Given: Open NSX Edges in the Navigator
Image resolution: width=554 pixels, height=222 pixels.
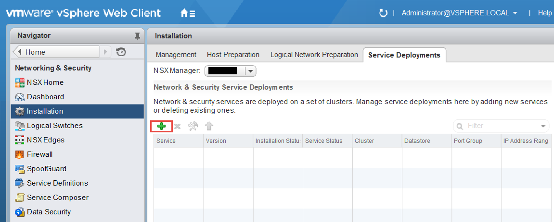Looking at the screenshot, I should point(45,140).
